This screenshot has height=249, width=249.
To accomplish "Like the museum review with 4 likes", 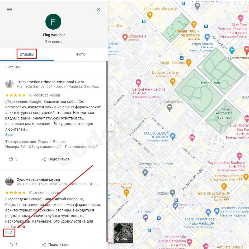I will click(x=13, y=245).
